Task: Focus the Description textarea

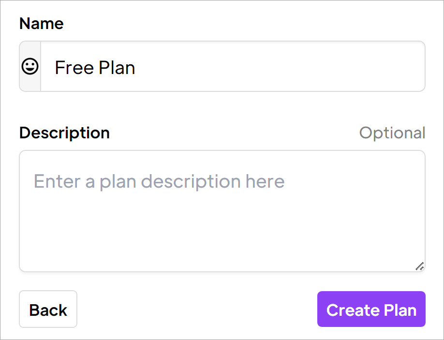Action: tap(222, 211)
